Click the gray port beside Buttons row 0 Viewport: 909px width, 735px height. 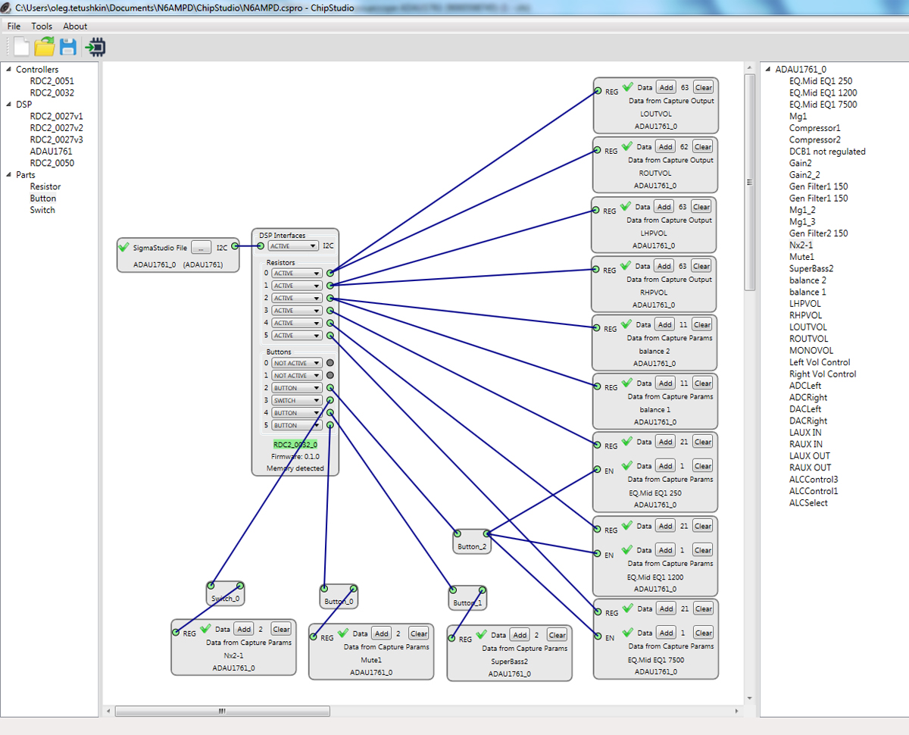330,363
